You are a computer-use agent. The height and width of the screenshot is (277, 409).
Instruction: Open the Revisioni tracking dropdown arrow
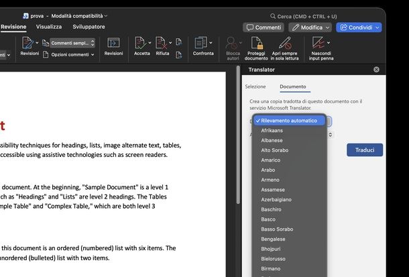[37, 42]
